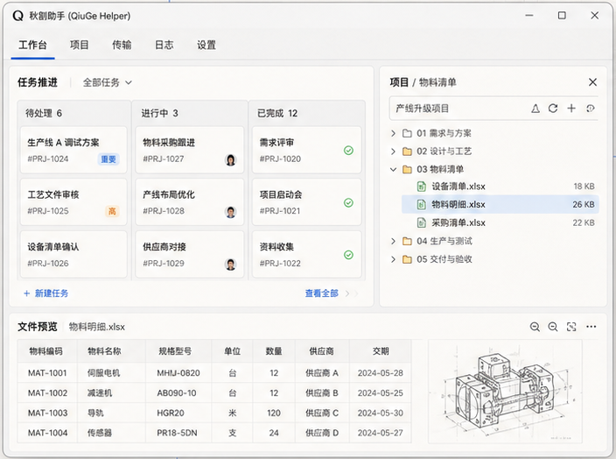Expand the 02 设计与工艺 folder

[393, 152]
